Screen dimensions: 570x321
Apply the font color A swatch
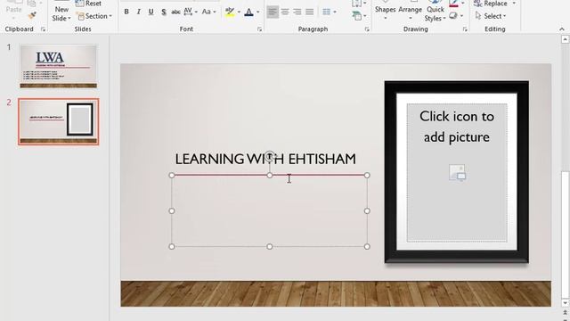[249, 12]
